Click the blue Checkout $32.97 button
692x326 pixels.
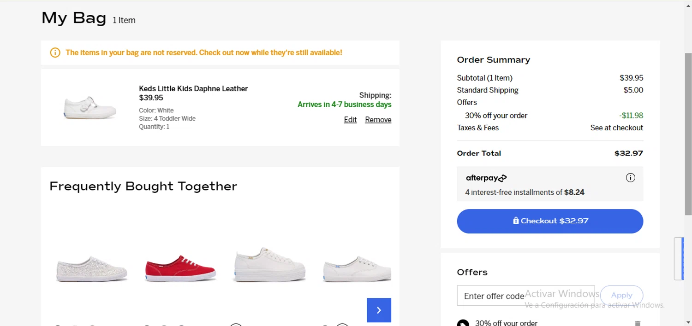click(x=550, y=221)
